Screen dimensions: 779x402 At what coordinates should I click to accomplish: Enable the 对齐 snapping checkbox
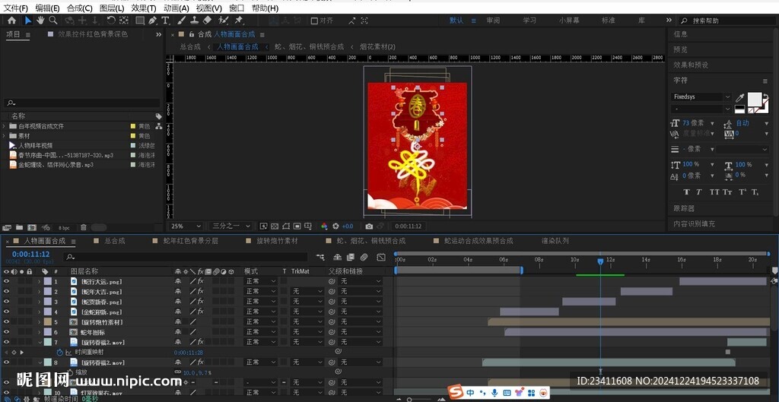point(314,21)
